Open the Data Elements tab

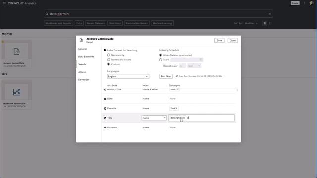(x=86, y=57)
